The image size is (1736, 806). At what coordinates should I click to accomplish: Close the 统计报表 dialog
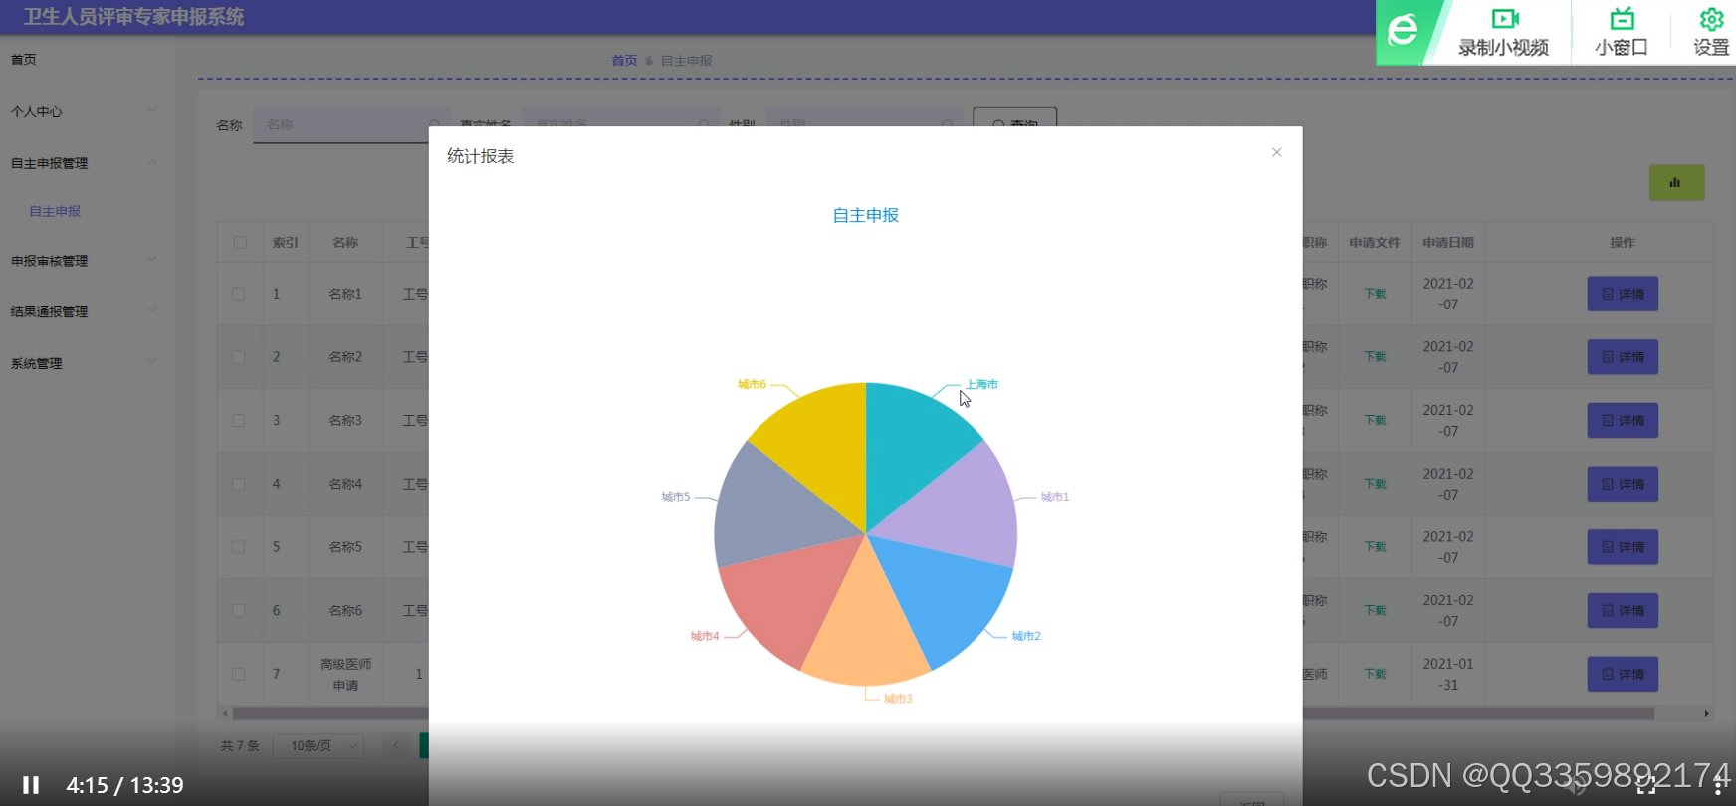point(1276,152)
